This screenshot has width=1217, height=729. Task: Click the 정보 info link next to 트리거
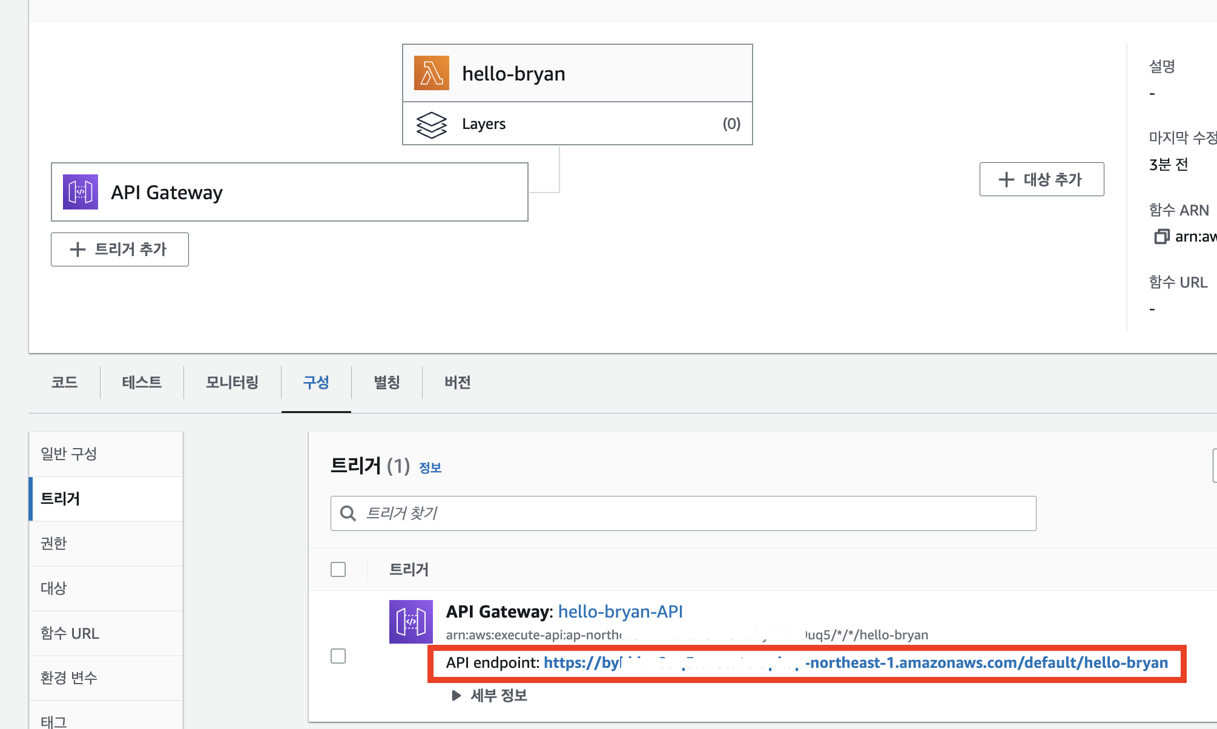tap(430, 467)
